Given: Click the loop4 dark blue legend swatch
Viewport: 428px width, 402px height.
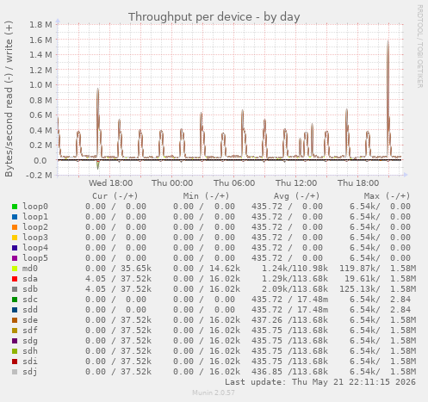Looking at the screenshot, I should click(15, 248).
